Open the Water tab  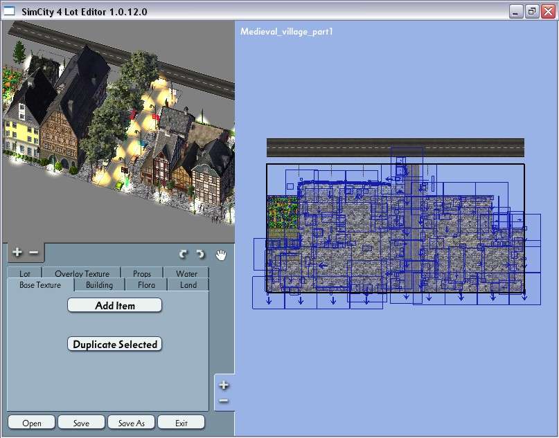[x=186, y=273]
